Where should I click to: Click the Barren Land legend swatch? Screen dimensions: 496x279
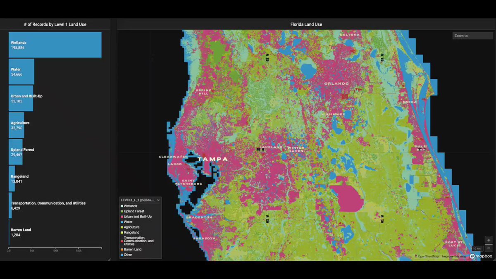pos(122,250)
